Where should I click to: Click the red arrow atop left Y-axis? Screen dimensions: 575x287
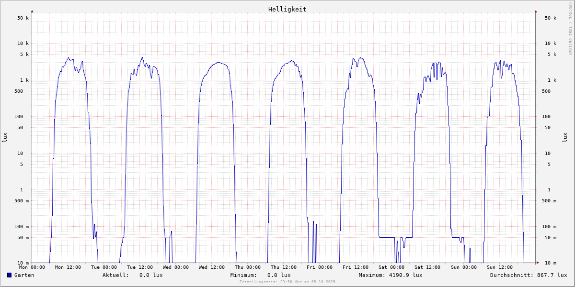click(32, 11)
